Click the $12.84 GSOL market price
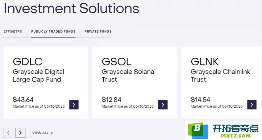 (x=111, y=100)
